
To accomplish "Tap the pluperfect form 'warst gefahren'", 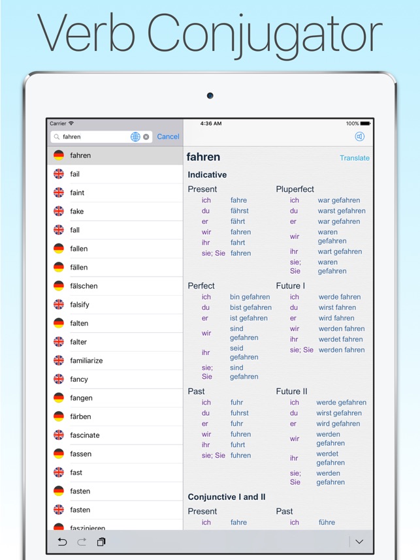I will point(342,211).
